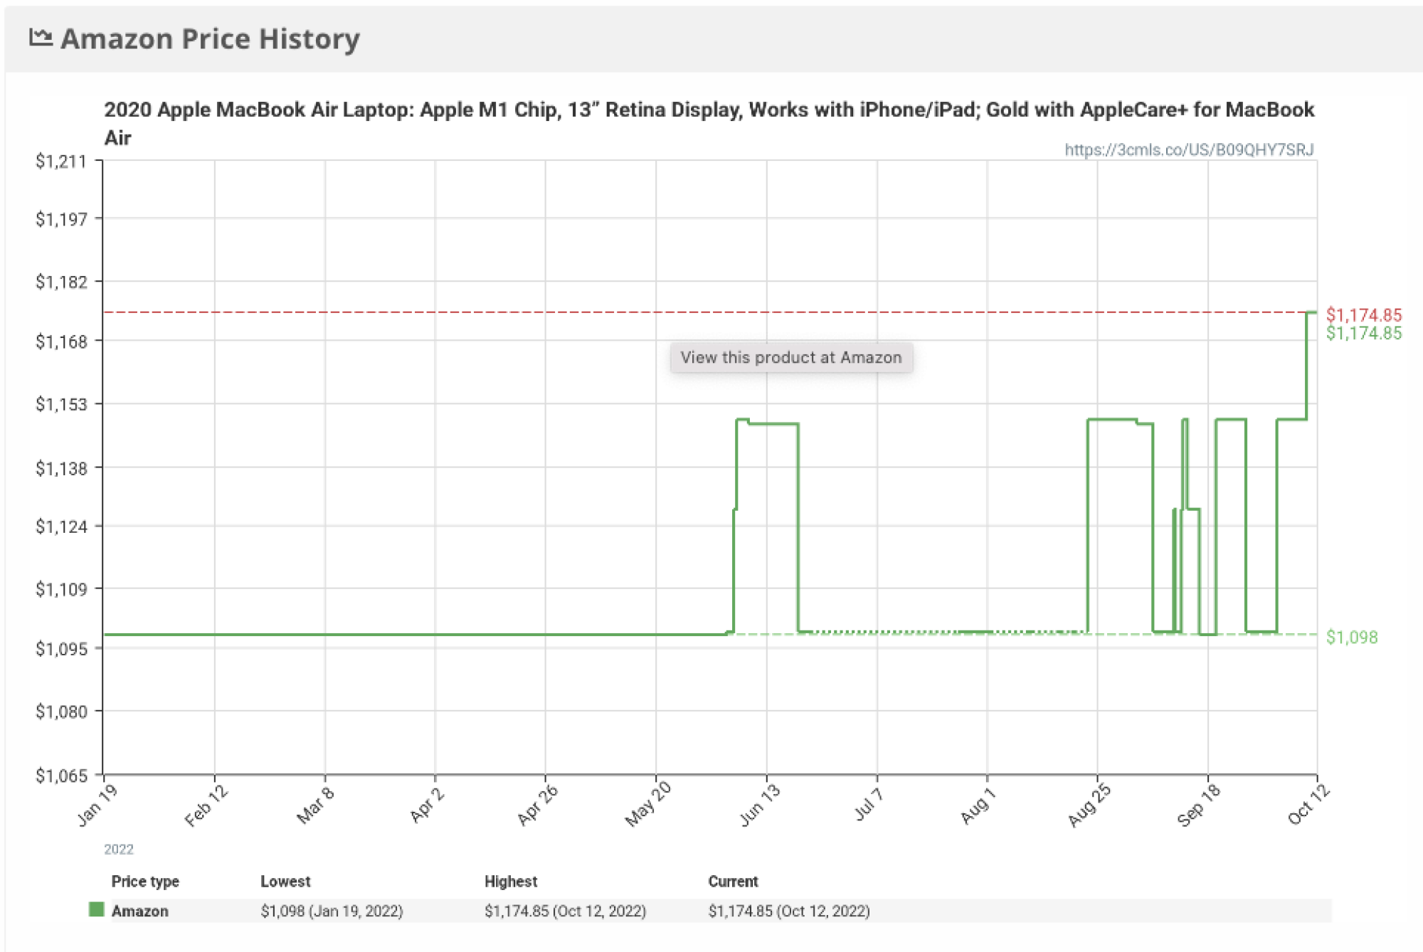Click the Jun 13 x-axis date label
This screenshot has height=952, width=1423.
759,805
